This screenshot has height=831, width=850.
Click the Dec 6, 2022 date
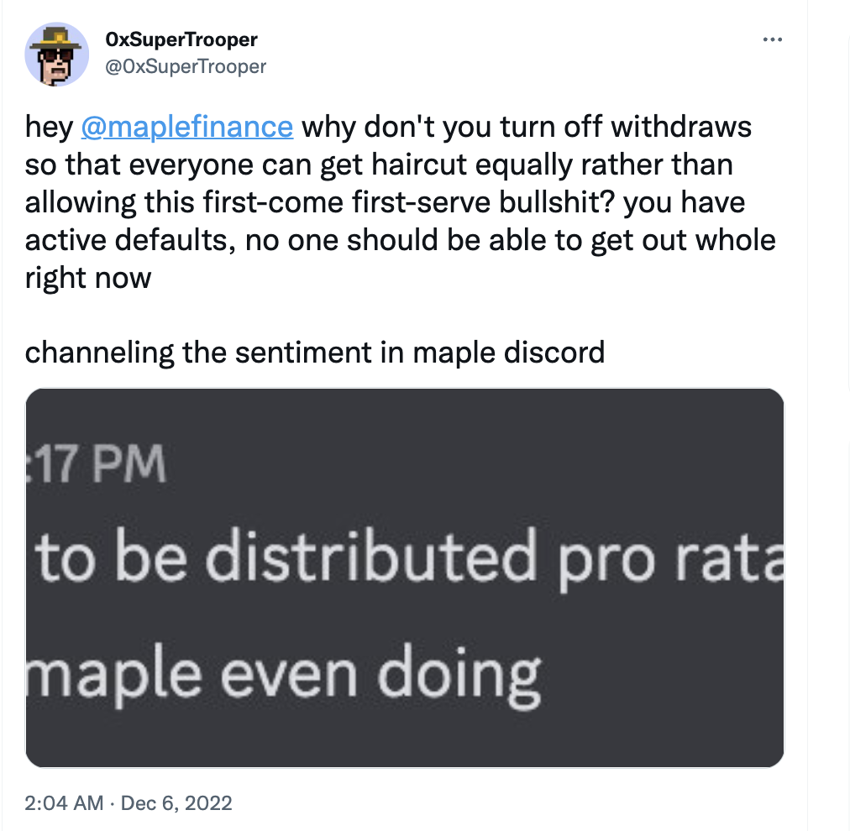click(176, 803)
